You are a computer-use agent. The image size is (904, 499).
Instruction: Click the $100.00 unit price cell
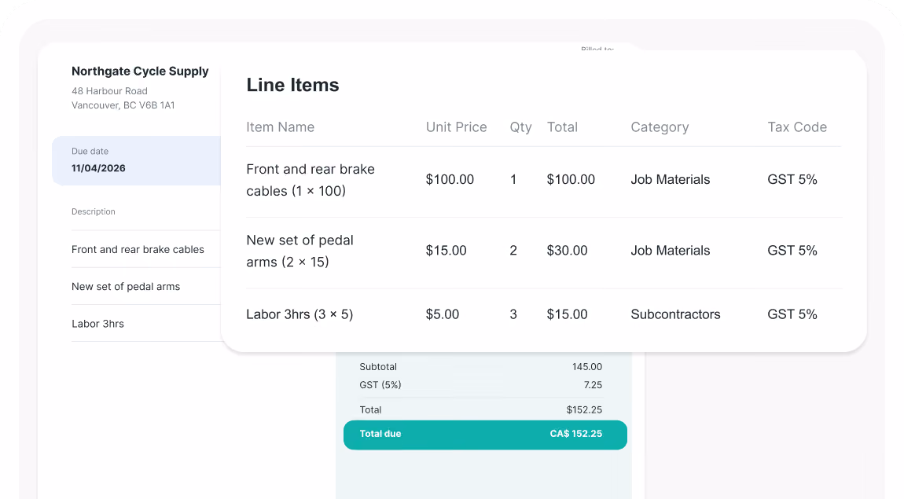click(450, 180)
